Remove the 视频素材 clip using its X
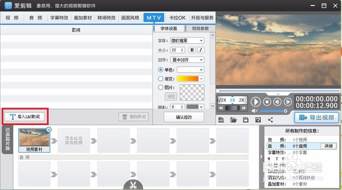 click(49, 130)
